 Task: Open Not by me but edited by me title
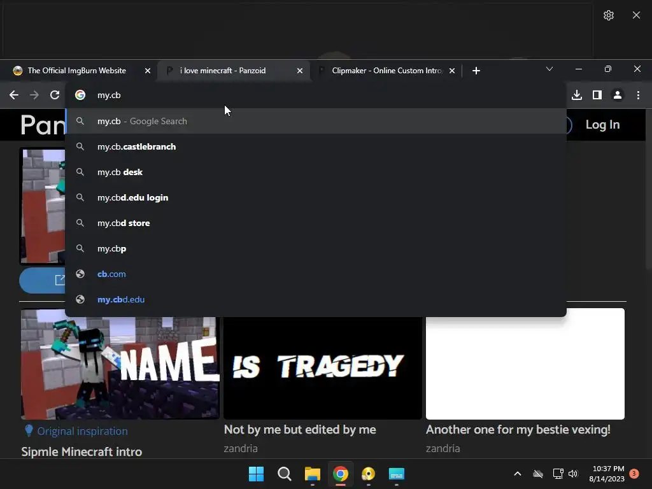pyautogui.click(x=300, y=430)
